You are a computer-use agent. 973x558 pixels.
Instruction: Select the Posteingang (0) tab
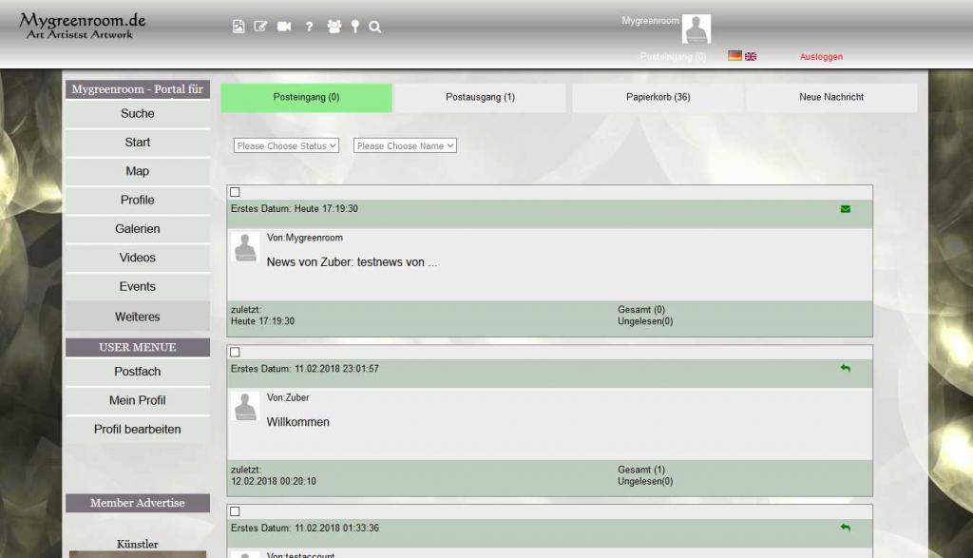coord(307,98)
